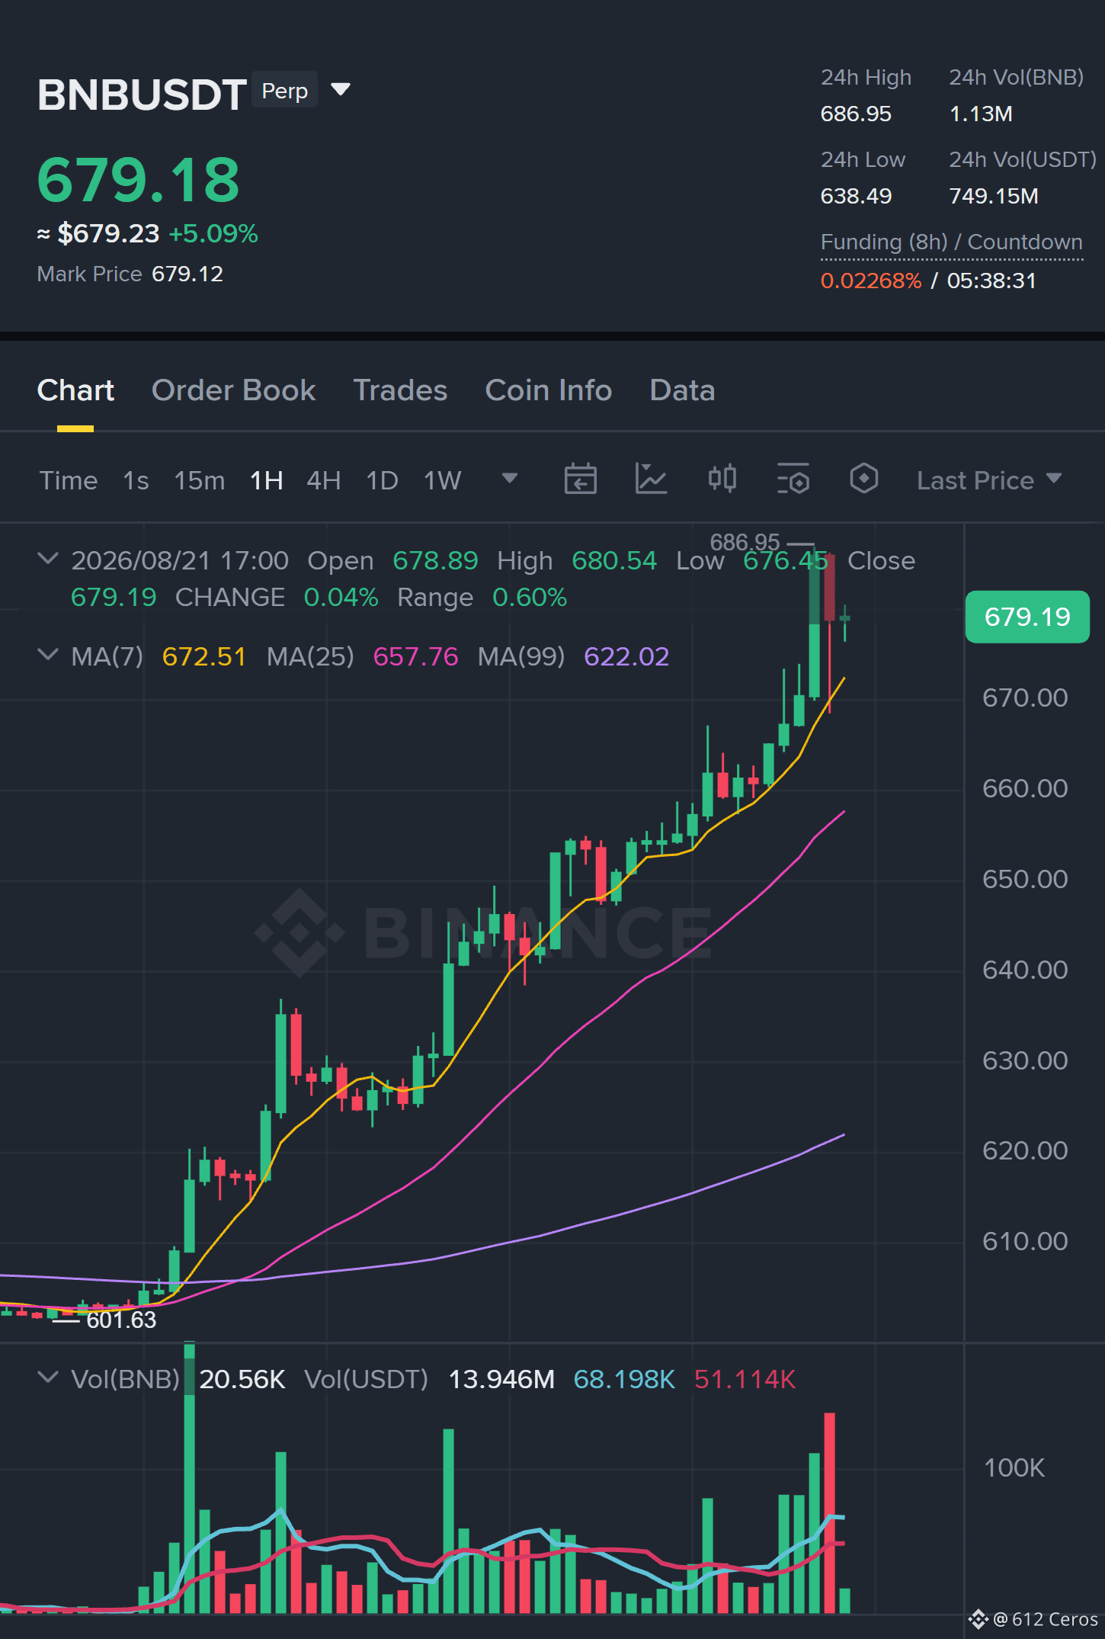The image size is (1105, 1639).
Task: Open the chart display settings icon
Action: click(793, 480)
